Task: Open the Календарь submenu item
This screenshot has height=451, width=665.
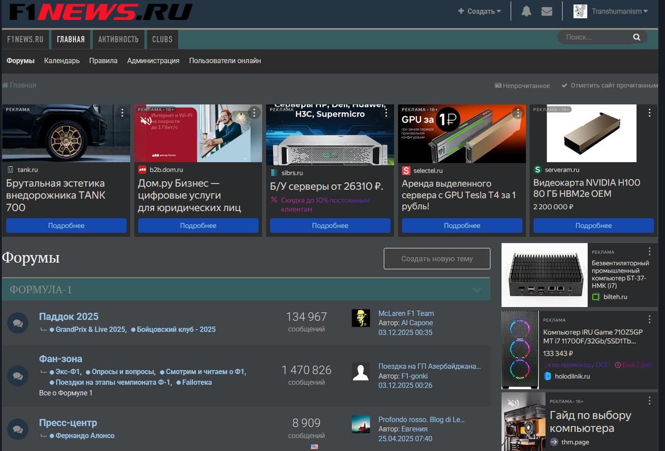Action: tap(62, 61)
